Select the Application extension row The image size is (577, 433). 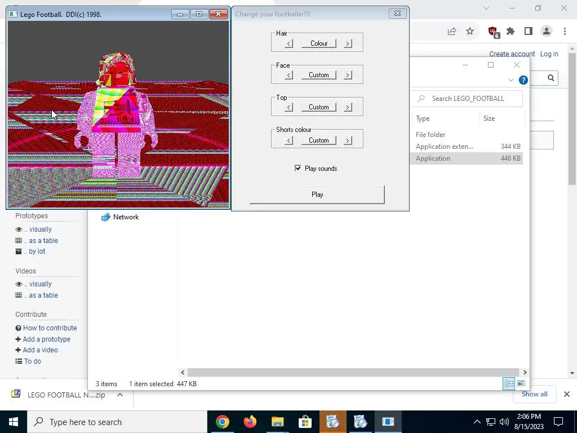tap(467, 147)
